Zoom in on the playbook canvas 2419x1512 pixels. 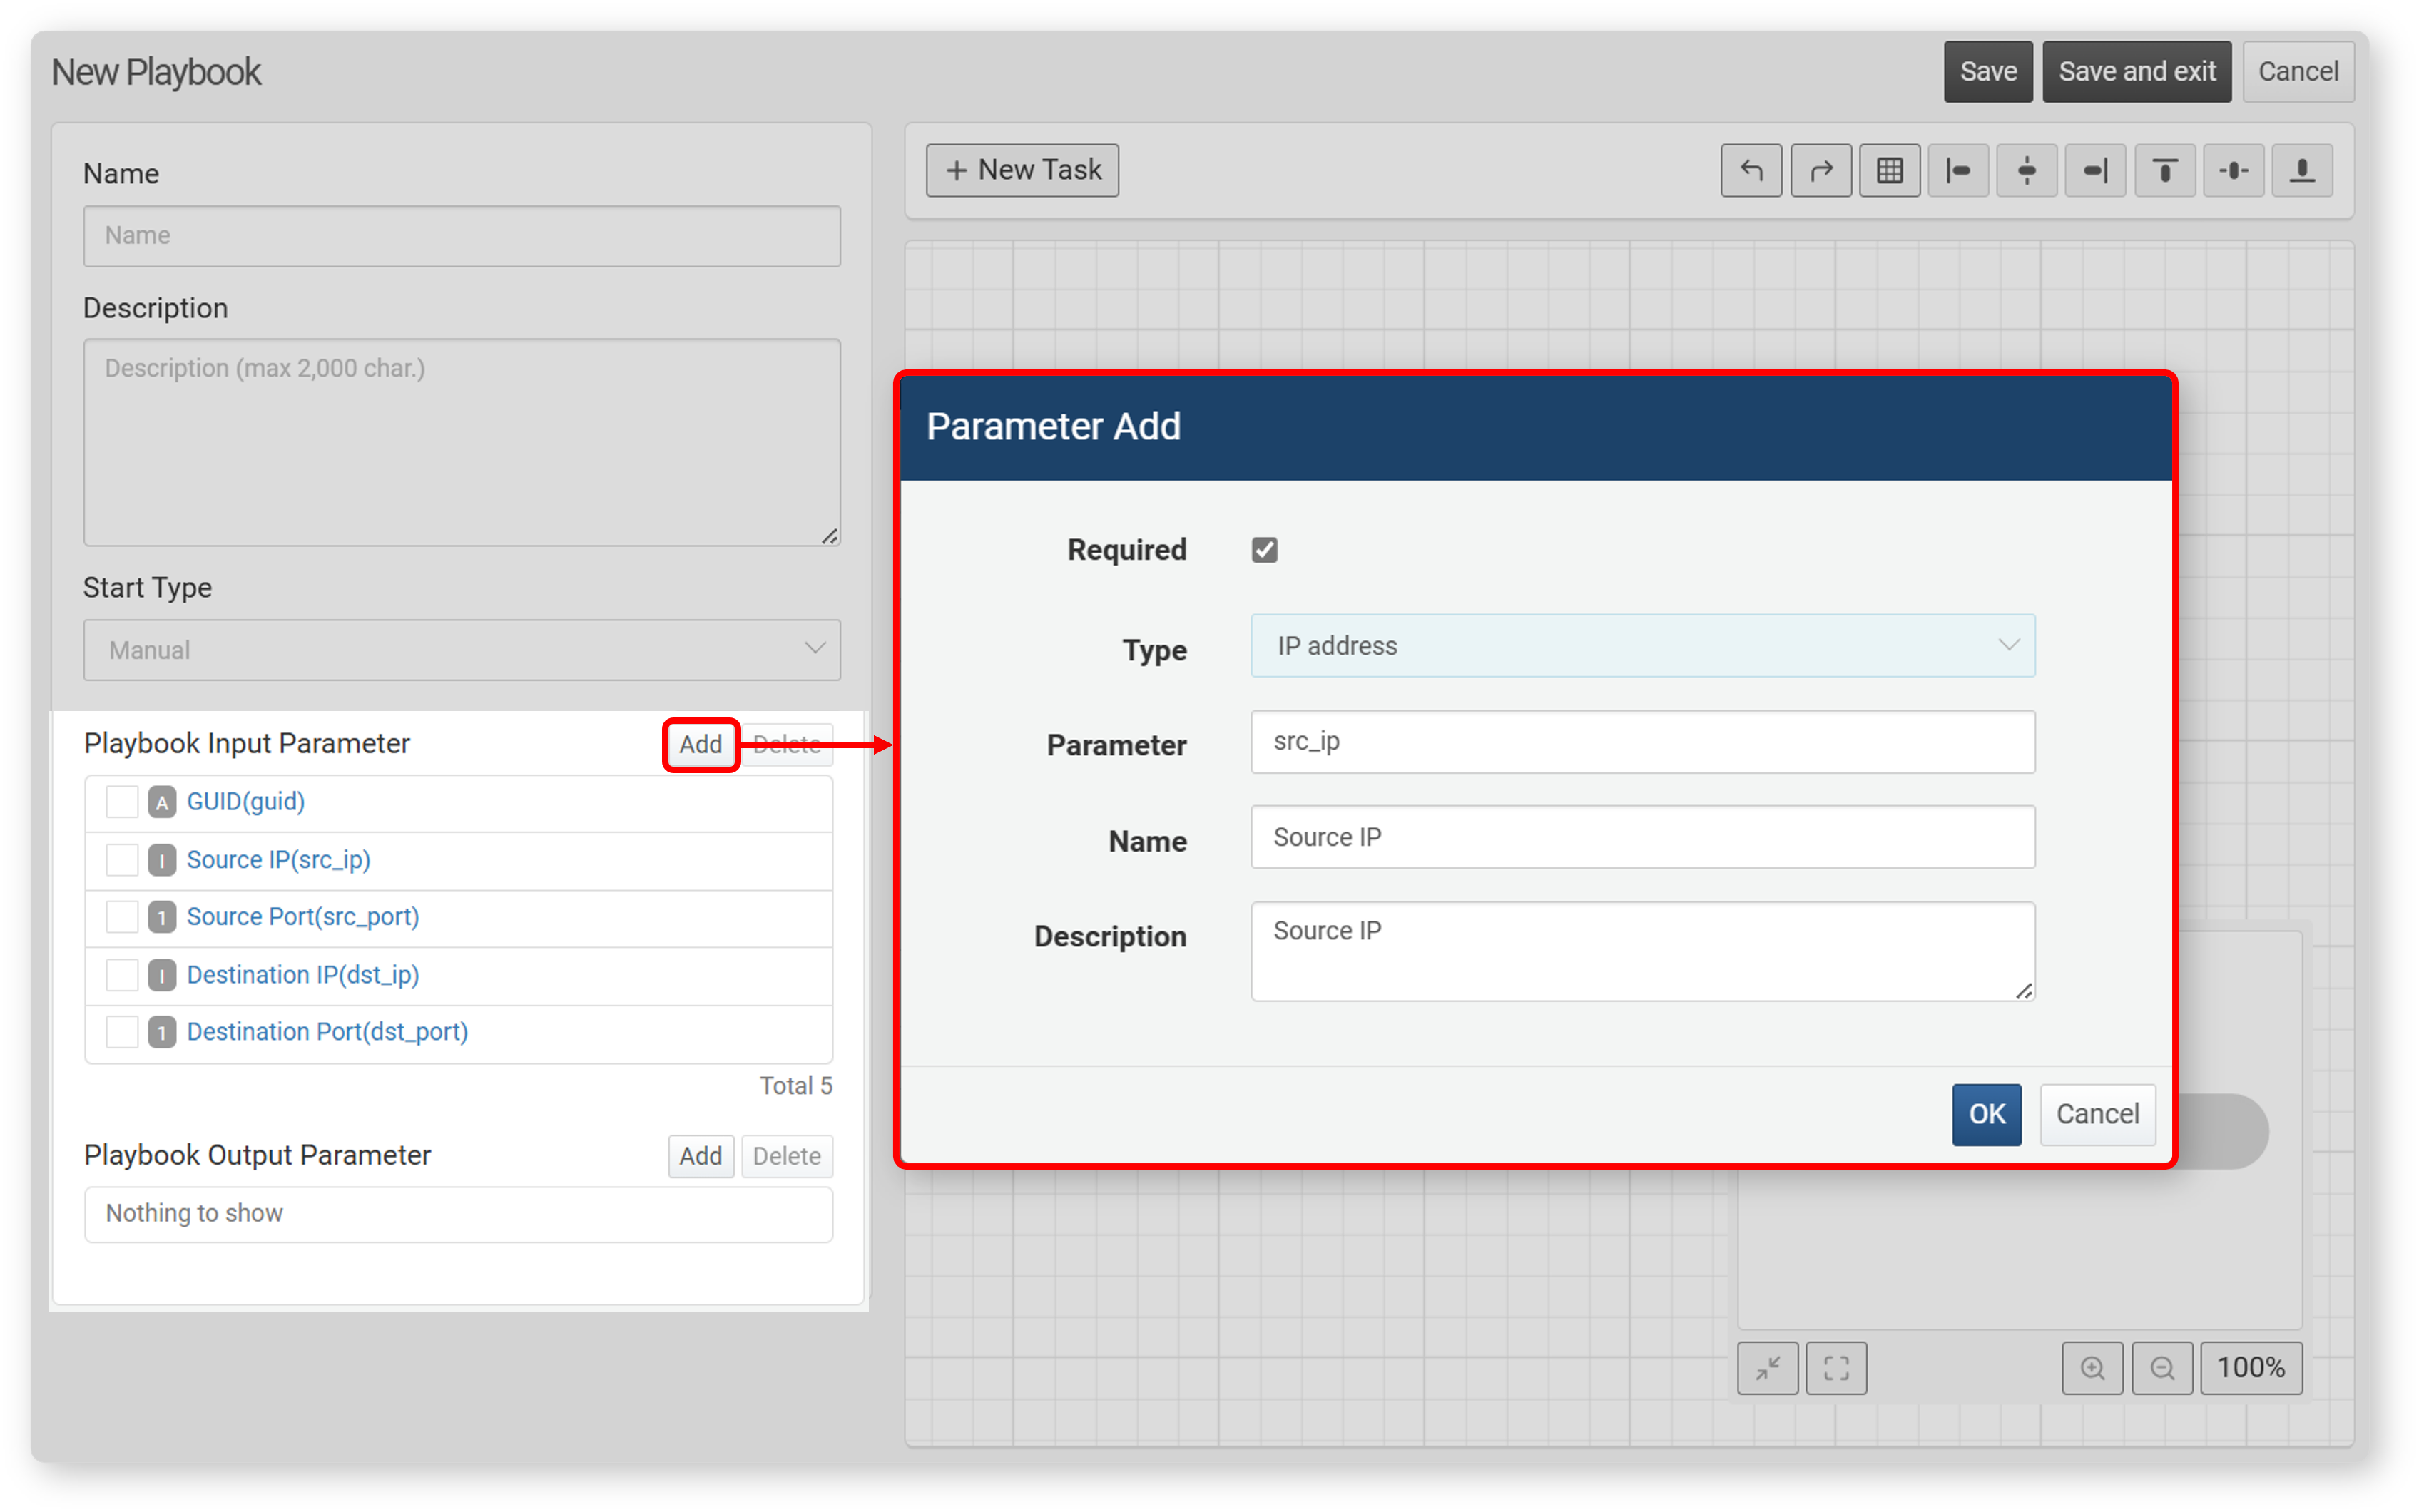coord(2092,1367)
